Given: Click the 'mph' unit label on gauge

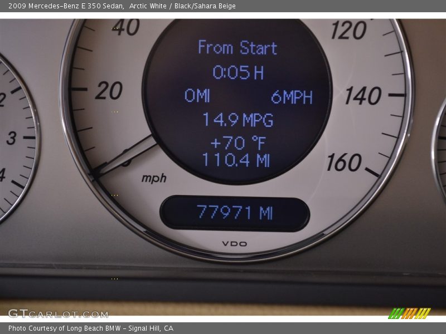Looking at the screenshot, I should point(154,178).
